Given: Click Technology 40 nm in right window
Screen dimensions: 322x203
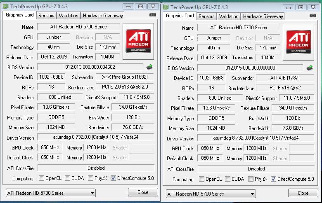Looking at the screenshot, I should click(213, 48).
